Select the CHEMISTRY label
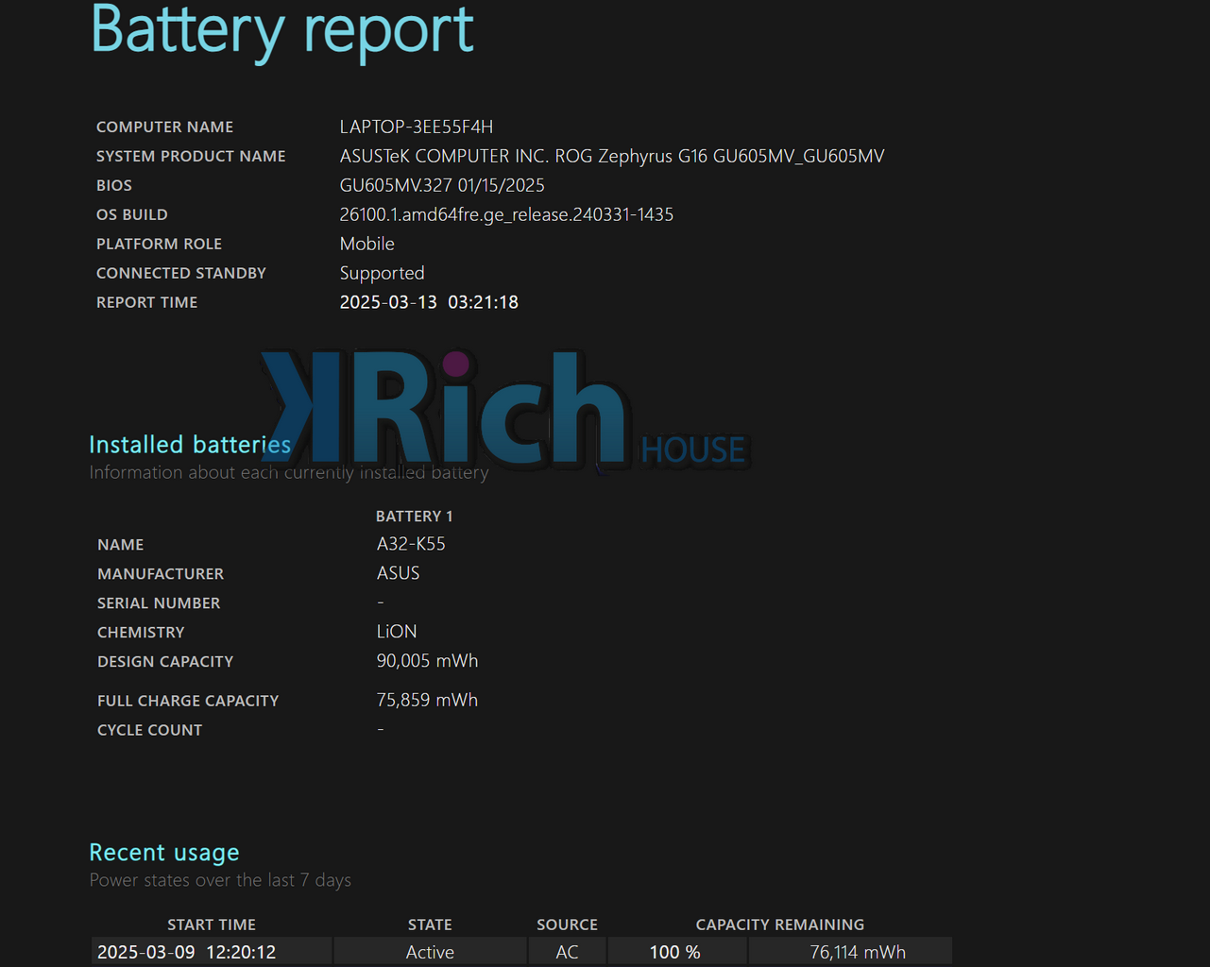Image resolution: width=1210 pixels, height=967 pixels. coord(141,633)
